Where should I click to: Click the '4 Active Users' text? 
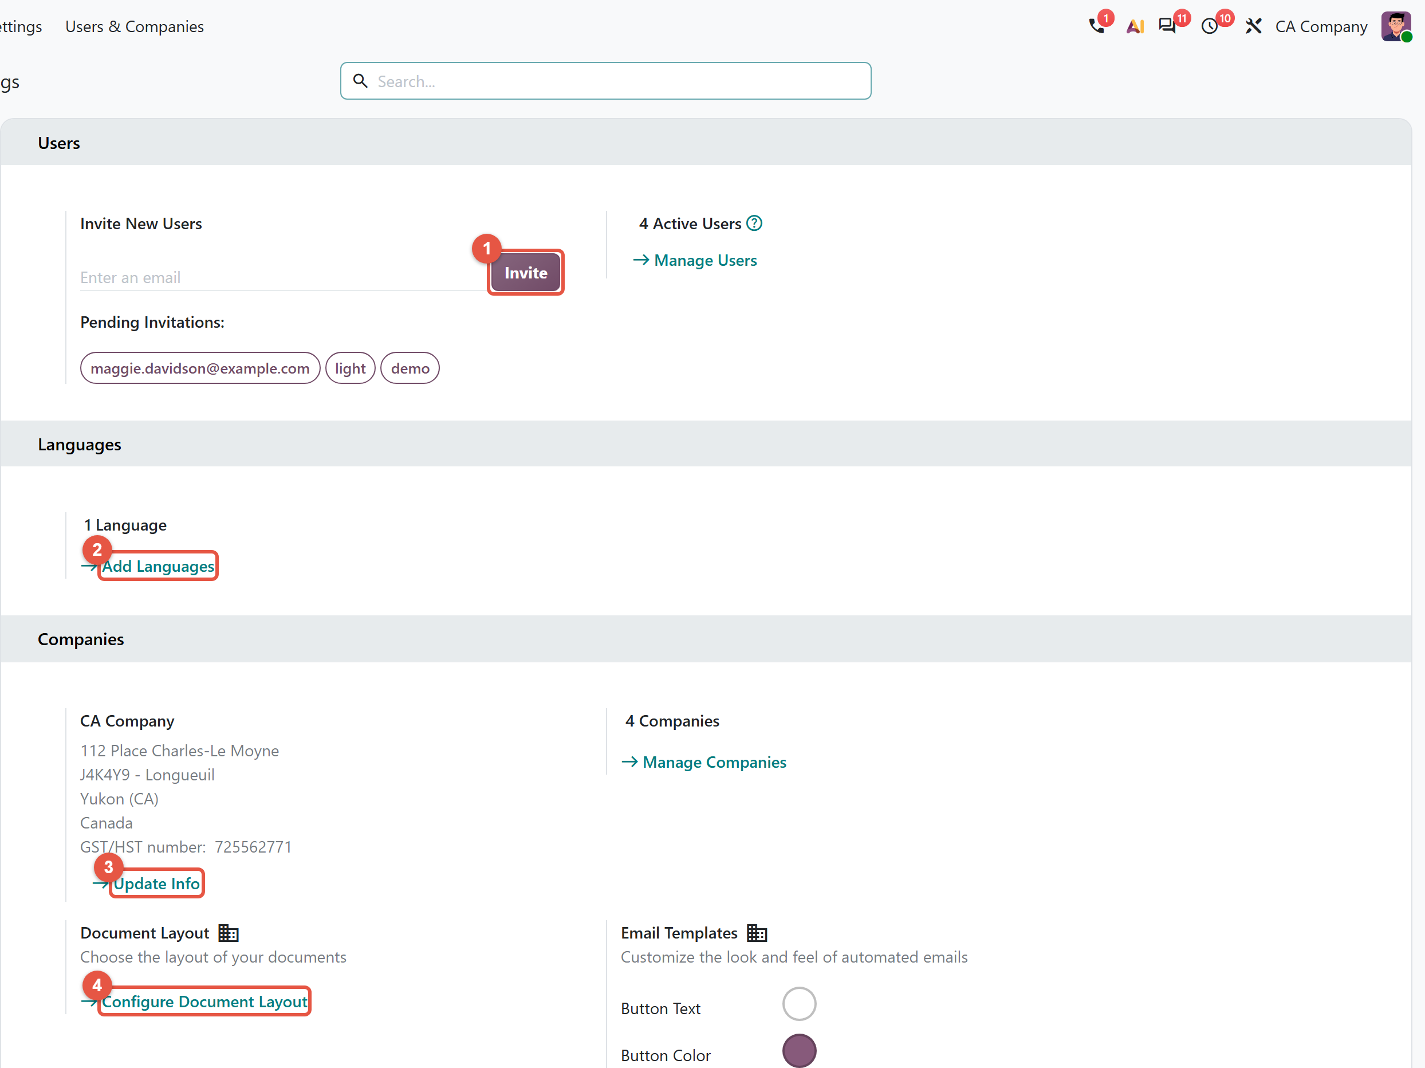click(690, 223)
